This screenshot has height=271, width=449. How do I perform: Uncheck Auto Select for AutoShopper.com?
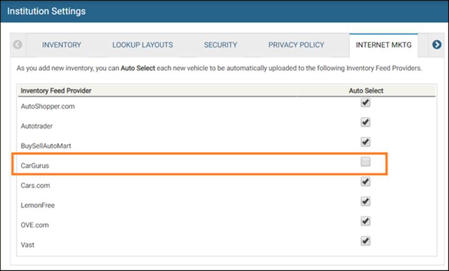pyautogui.click(x=366, y=103)
